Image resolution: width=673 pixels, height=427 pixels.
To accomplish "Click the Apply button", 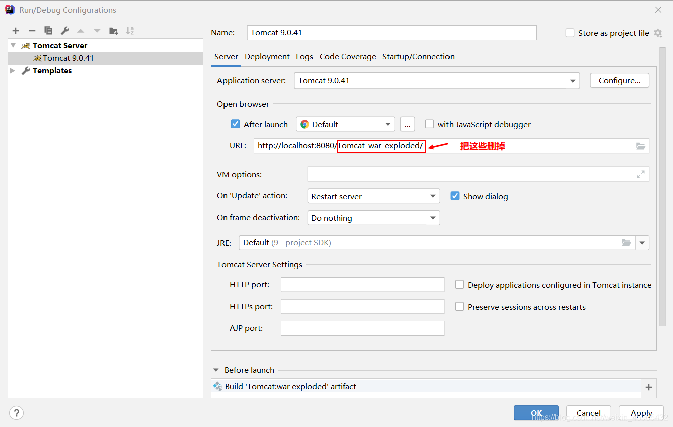I will point(641,413).
